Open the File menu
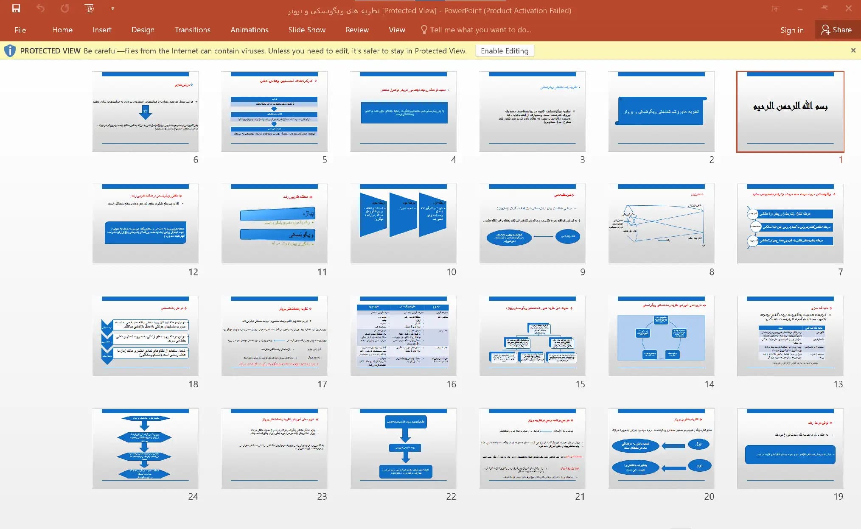 click(20, 30)
